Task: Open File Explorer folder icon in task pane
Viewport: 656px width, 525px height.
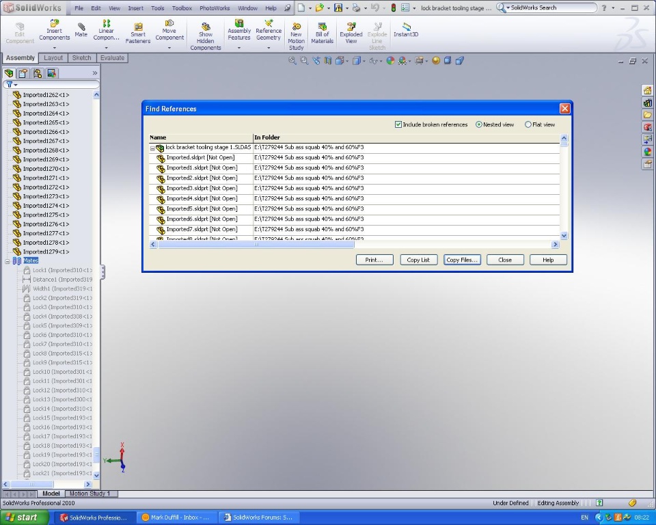Action: tap(648, 115)
